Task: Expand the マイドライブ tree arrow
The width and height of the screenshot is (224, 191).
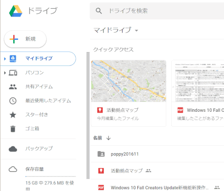Action: pos(5,59)
